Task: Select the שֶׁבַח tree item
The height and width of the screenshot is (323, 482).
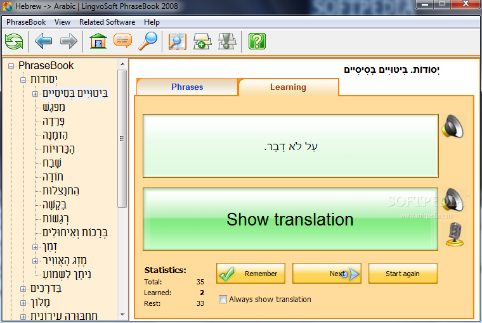Action: click(x=52, y=163)
